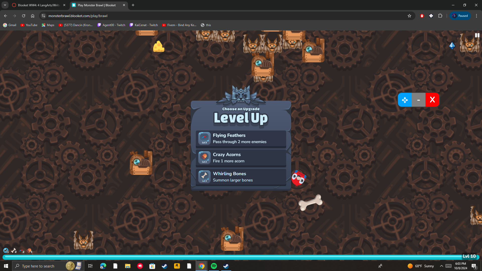Click the blue move arrows icon
This screenshot has width=482, height=271.
[x=405, y=100]
